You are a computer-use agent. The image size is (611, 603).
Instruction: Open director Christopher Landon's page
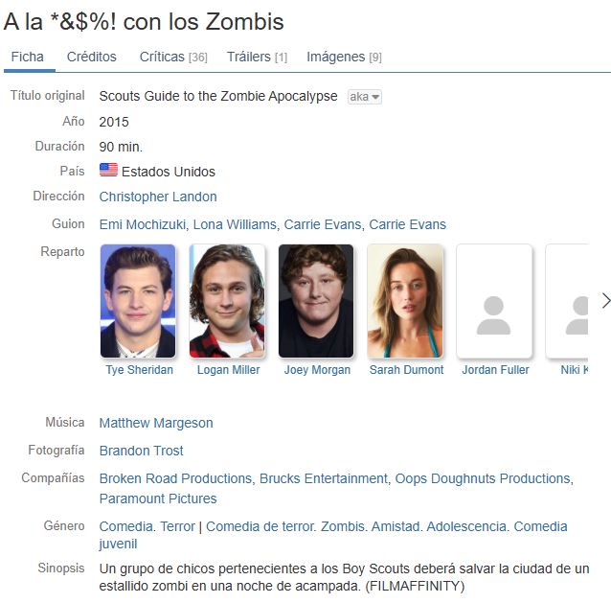pyautogui.click(x=158, y=197)
